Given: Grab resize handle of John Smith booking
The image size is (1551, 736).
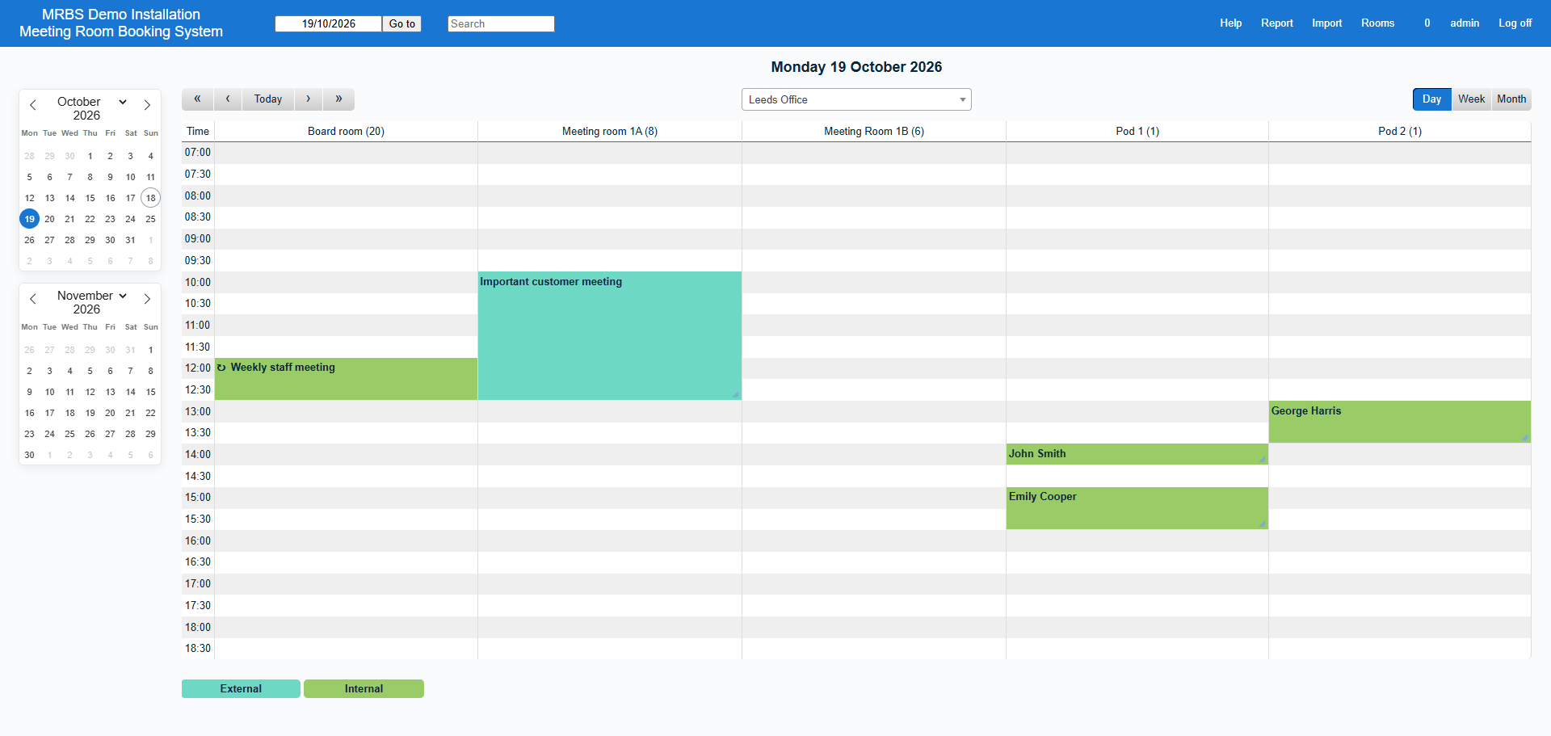Looking at the screenshot, I should [x=1263, y=460].
